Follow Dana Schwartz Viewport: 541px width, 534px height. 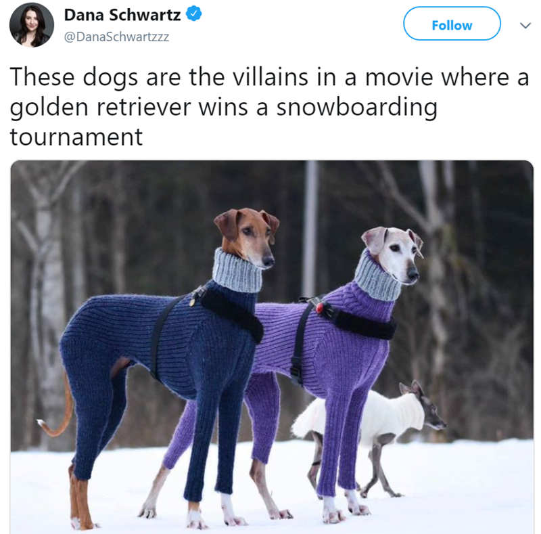click(x=452, y=24)
